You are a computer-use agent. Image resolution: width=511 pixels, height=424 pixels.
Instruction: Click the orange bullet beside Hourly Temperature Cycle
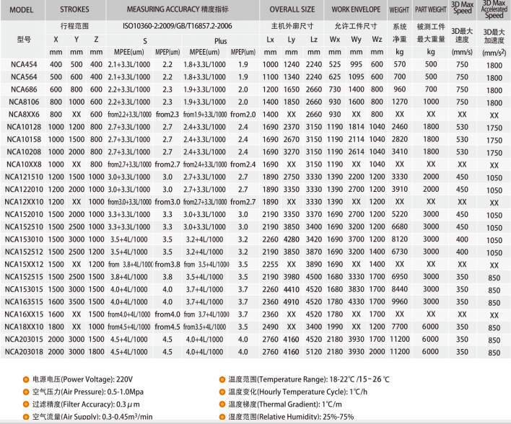tap(222, 392)
